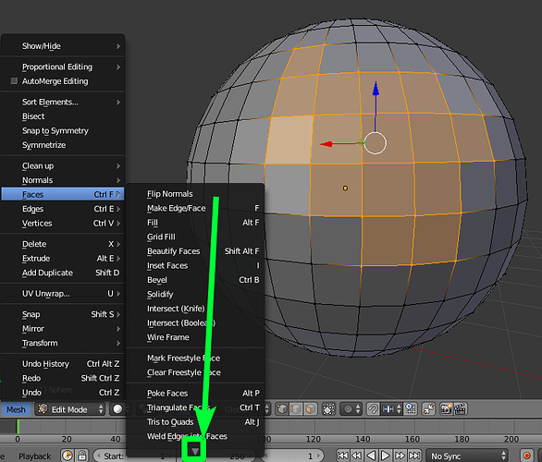Image resolution: width=542 pixels, height=462 pixels.
Task: Open the Extrude submenu
Action: click(x=63, y=259)
